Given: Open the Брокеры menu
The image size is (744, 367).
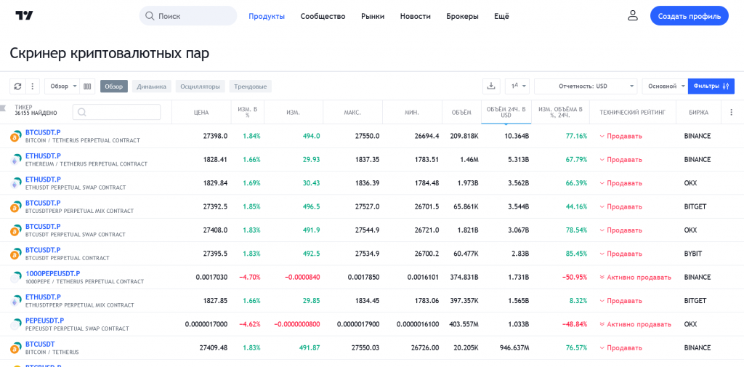Looking at the screenshot, I should pyautogui.click(x=462, y=16).
